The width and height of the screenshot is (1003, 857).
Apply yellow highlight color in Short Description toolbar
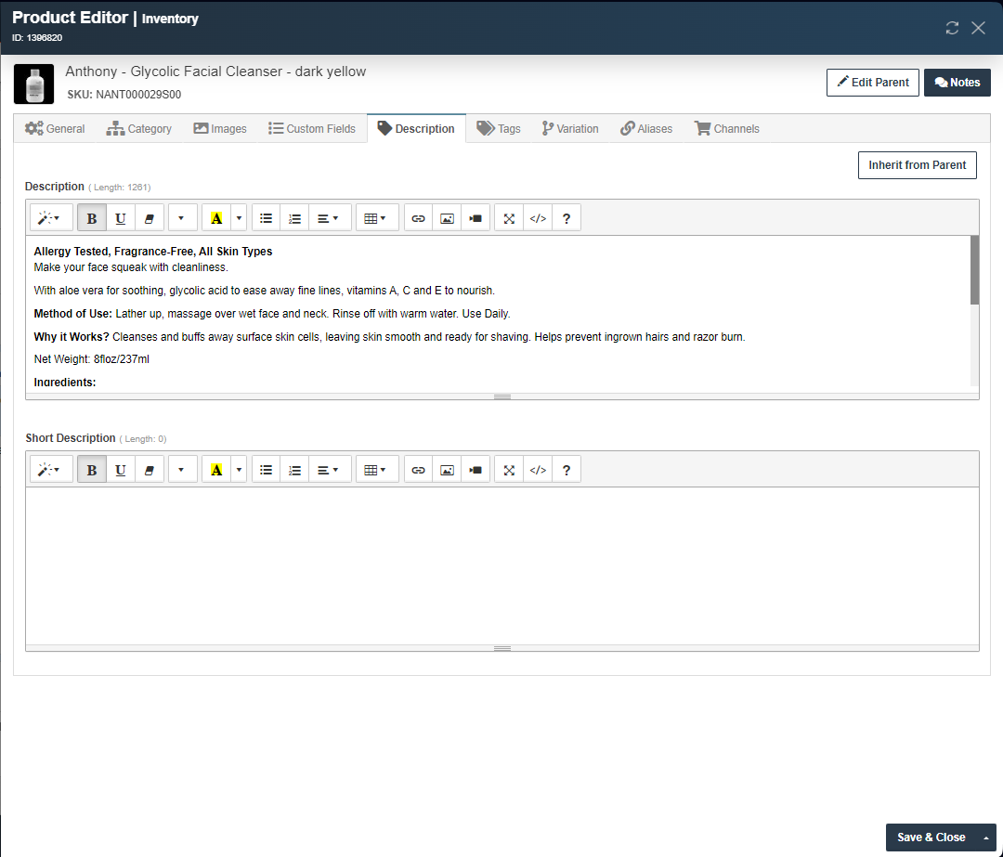pos(216,470)
